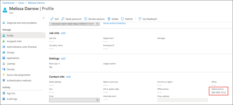Image resolution: width=233 pixels, height=105 pixels.
Task: Click the Reset password label
Action: (73, 19)
